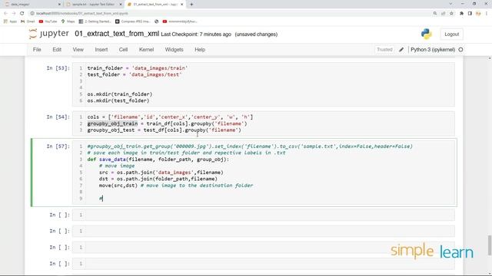Viewport: 492px width, 276px height.
Task: Open the YouTube bookmark
Action: (48, 21)
